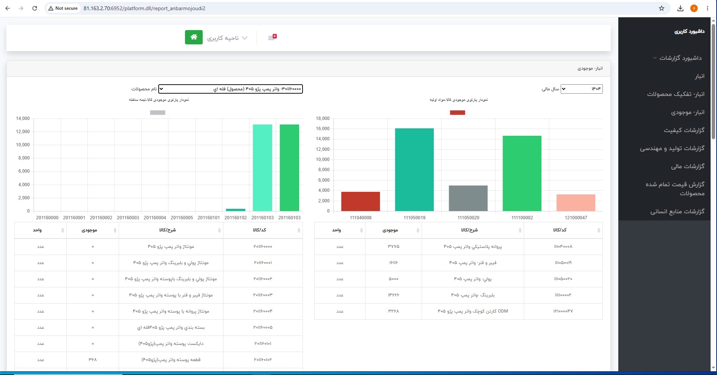
Task: Go back with the browser back arrow
Action: (x=8, y=8)
